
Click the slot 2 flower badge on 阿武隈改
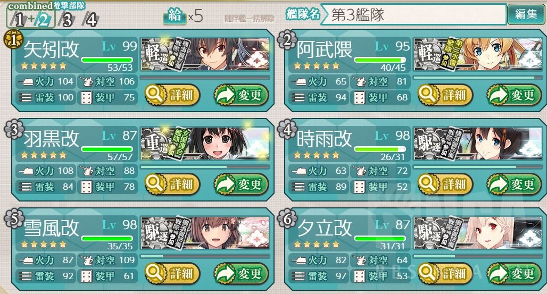pyautogui.click(x=287, y=40)
